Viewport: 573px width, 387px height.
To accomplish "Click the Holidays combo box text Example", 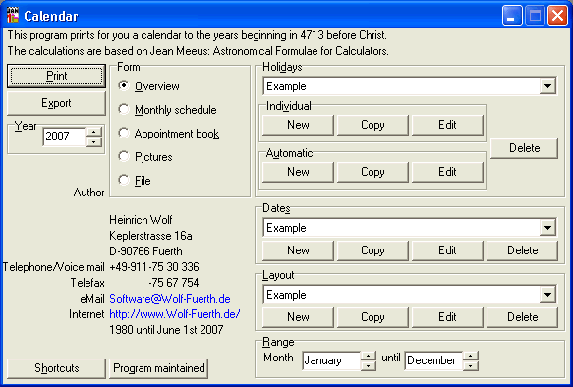I will 286,86.
